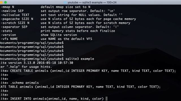Click the yellow minimize window button
The image size is (181, 101).
coord(1,2)
